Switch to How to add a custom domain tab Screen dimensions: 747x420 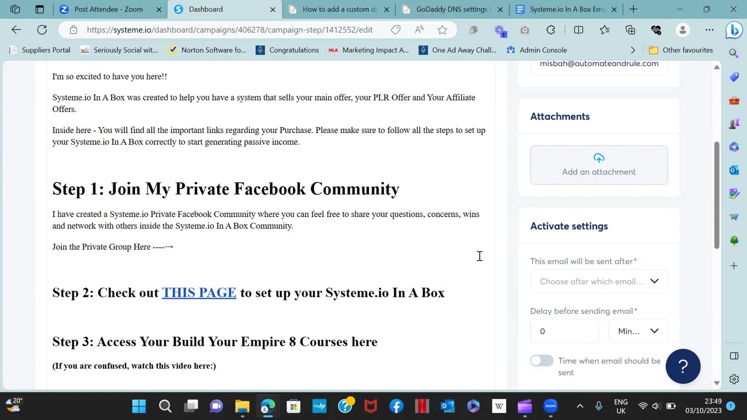pos(340,9)
